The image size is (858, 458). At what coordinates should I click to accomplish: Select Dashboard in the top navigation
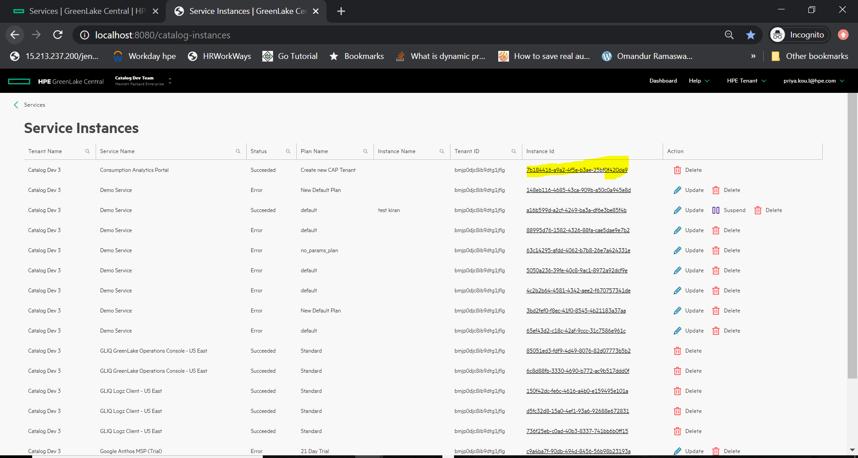(663, 81)
